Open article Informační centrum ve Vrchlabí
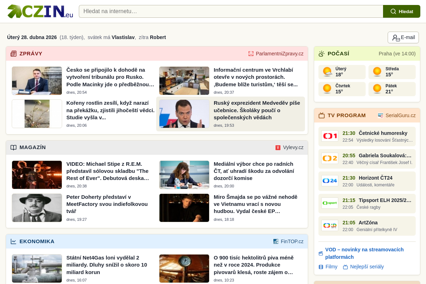 tap(256, 77)
